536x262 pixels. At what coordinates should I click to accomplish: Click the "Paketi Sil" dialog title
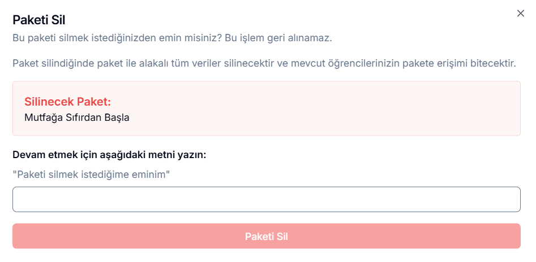[x=39, y=20]
